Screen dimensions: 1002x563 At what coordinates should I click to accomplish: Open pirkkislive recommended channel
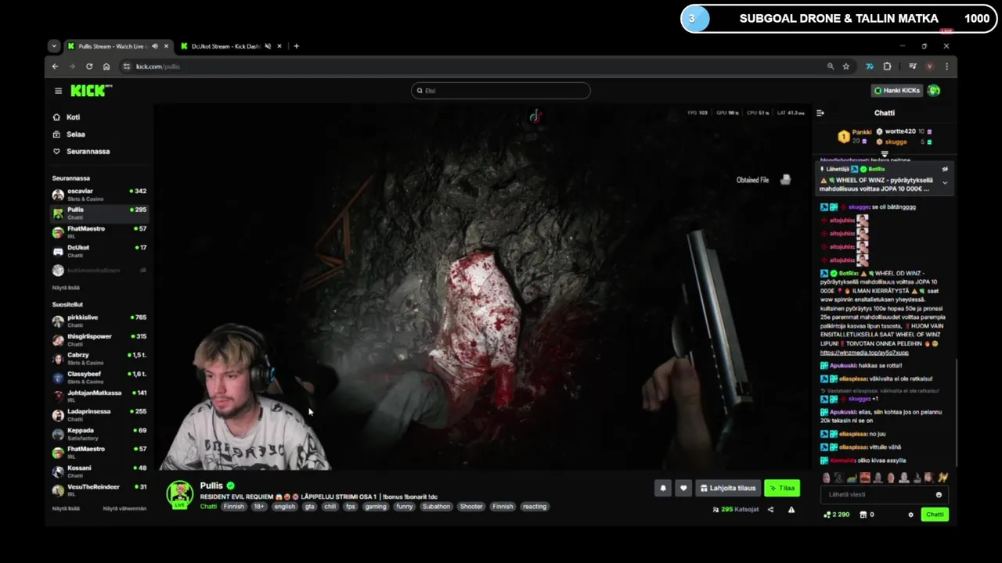(x=99, y=321)
